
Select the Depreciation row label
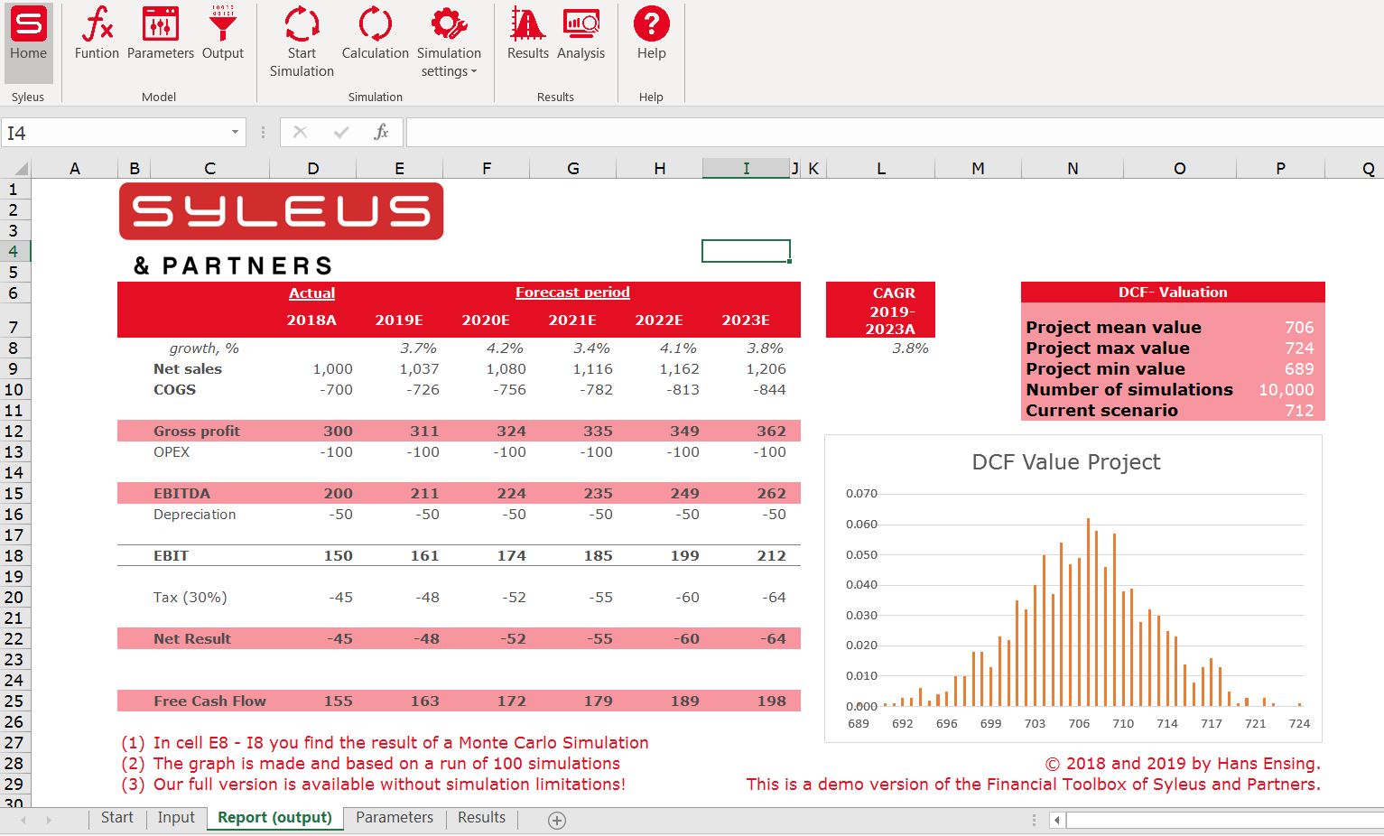pos(194,515)
